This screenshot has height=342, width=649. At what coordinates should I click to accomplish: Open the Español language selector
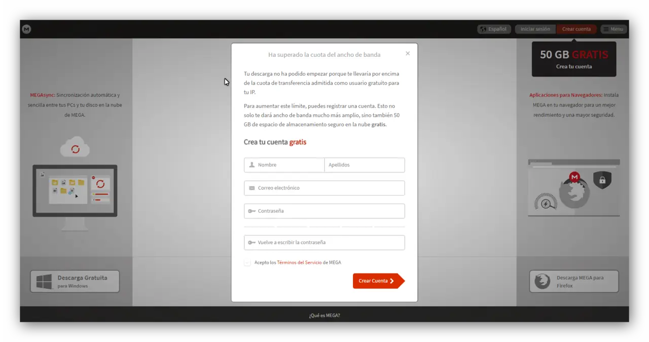[x=494, y=29]
